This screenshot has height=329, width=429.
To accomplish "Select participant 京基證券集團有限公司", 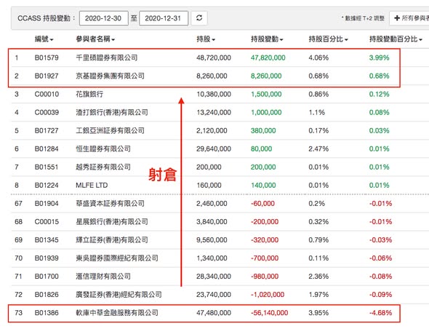I will coord(110,76).
